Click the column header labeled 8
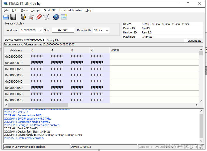This screenshot has width=207, height=151. click(x=80, y=50)
